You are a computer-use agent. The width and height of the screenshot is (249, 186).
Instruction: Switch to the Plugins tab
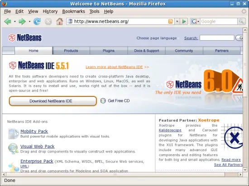[109, 51]
